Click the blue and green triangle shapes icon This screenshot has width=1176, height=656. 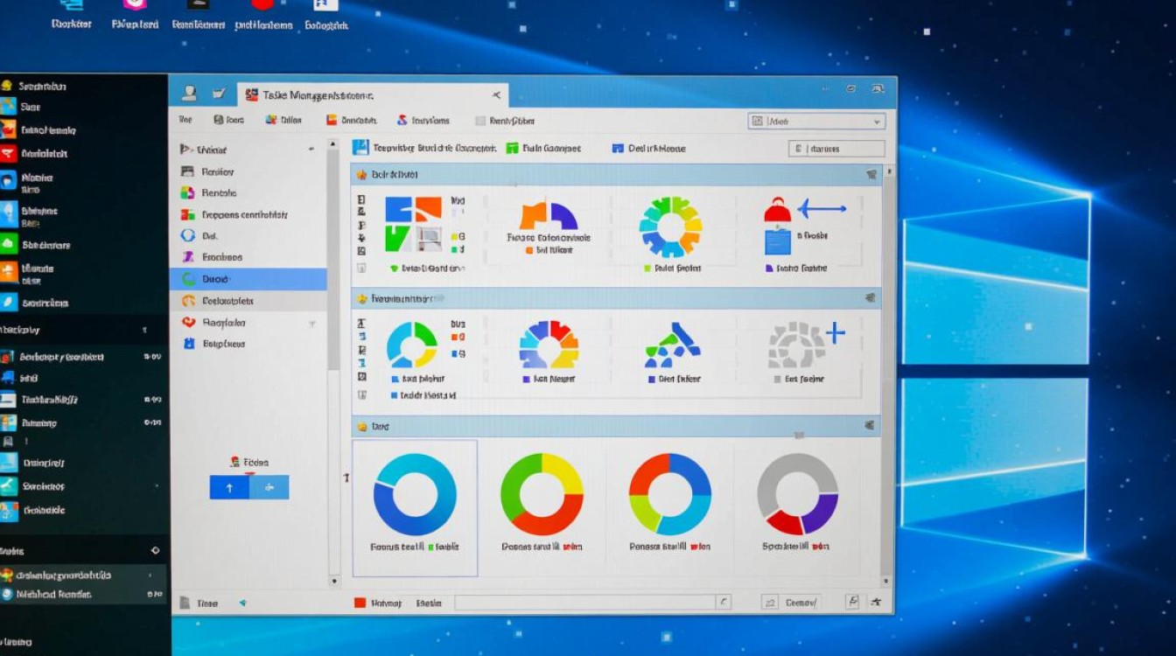[x=672, y=345]
